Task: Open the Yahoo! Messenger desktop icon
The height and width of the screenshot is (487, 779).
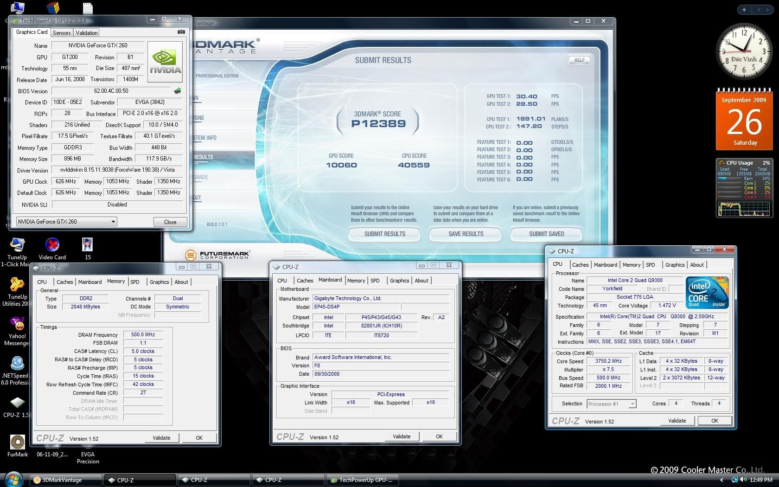Action: (17, 331)
